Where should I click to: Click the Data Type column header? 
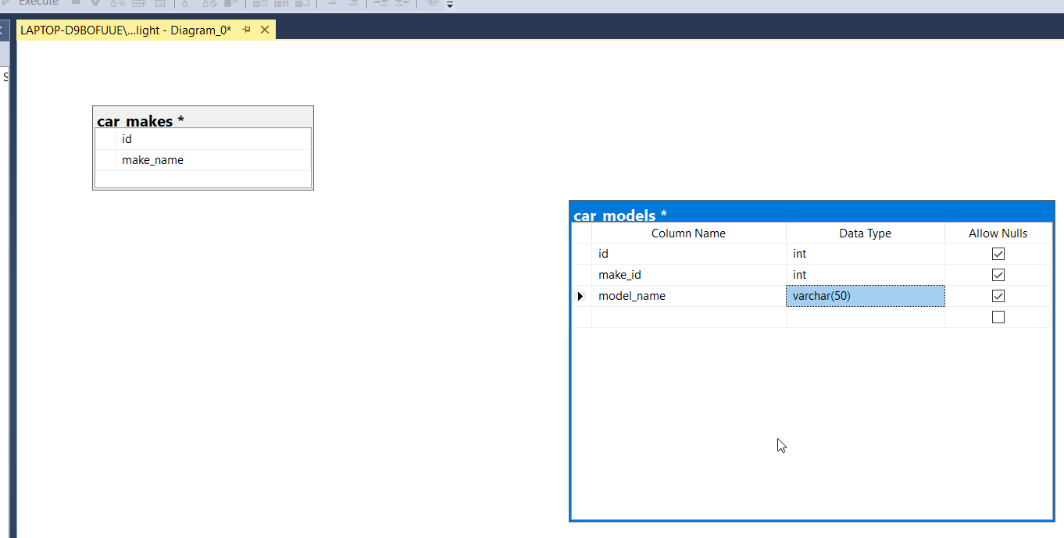[865, 233]
